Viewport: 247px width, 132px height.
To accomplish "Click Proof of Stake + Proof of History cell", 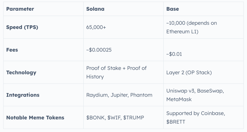I will click(x=116, y=72).
